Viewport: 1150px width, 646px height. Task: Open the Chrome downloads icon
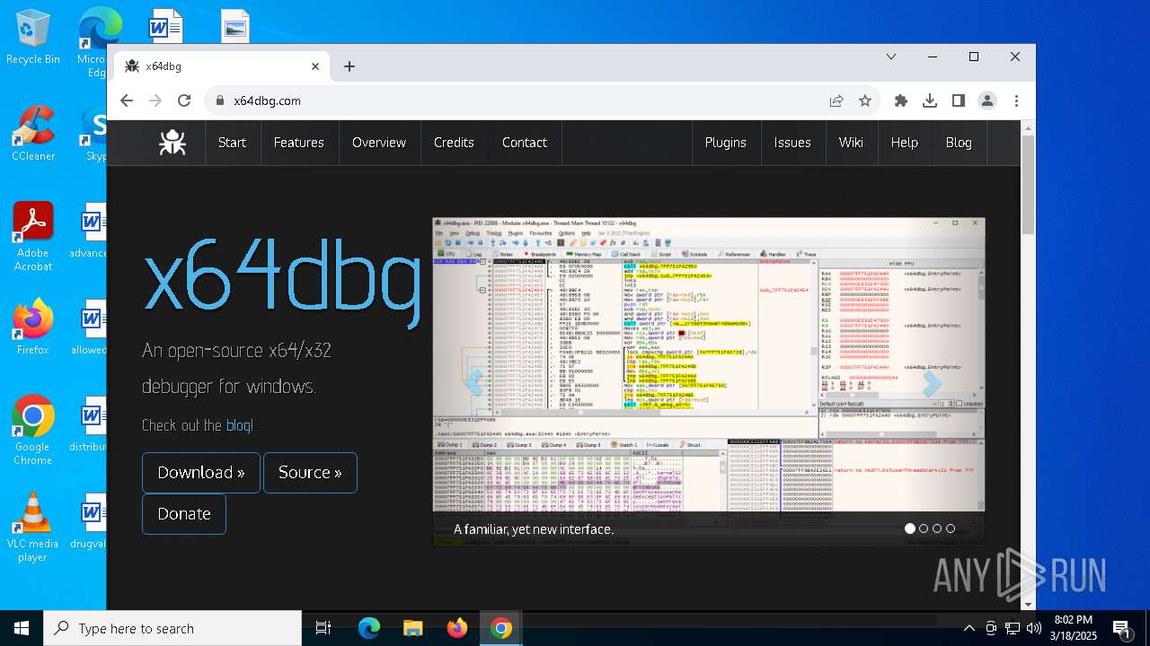930,100
